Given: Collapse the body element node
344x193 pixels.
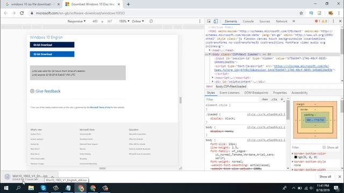Looking at the screenshot, I should (x=210, y=54).
